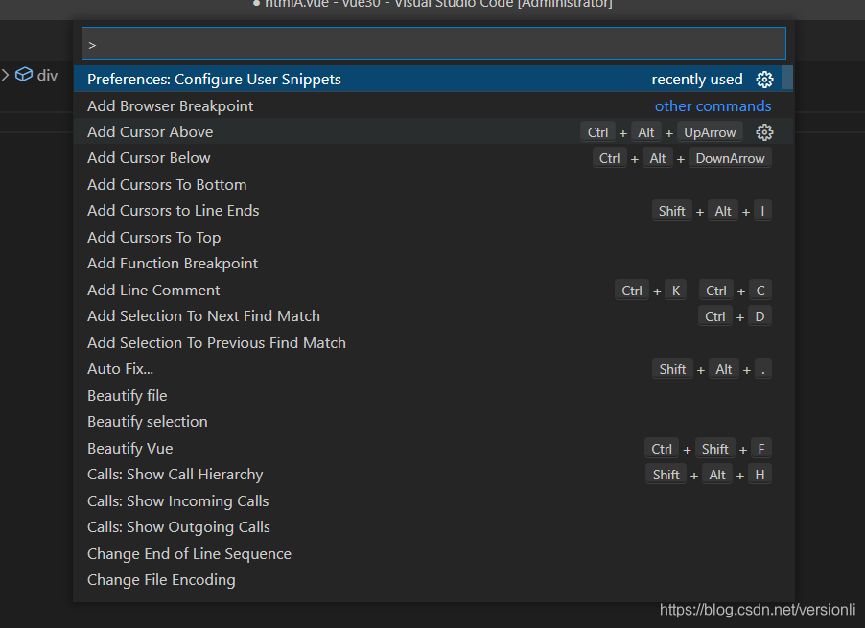
Task: Pick the Beautify Vue command
Action: [x=433, y=449]
